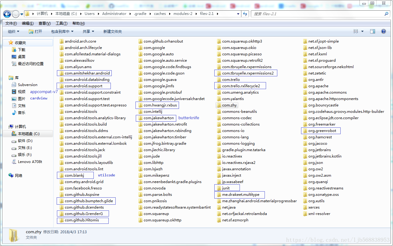Select the com.trello.rxlifecycle2 folder icon
The image size is (393, 246).
(x=219, y=86)
